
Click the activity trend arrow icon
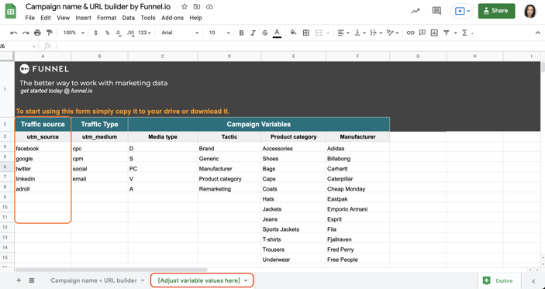click(416, 11)
